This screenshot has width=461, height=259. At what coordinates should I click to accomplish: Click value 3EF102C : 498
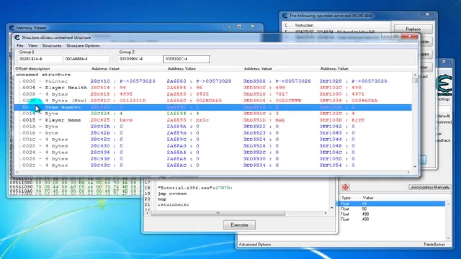340,88
